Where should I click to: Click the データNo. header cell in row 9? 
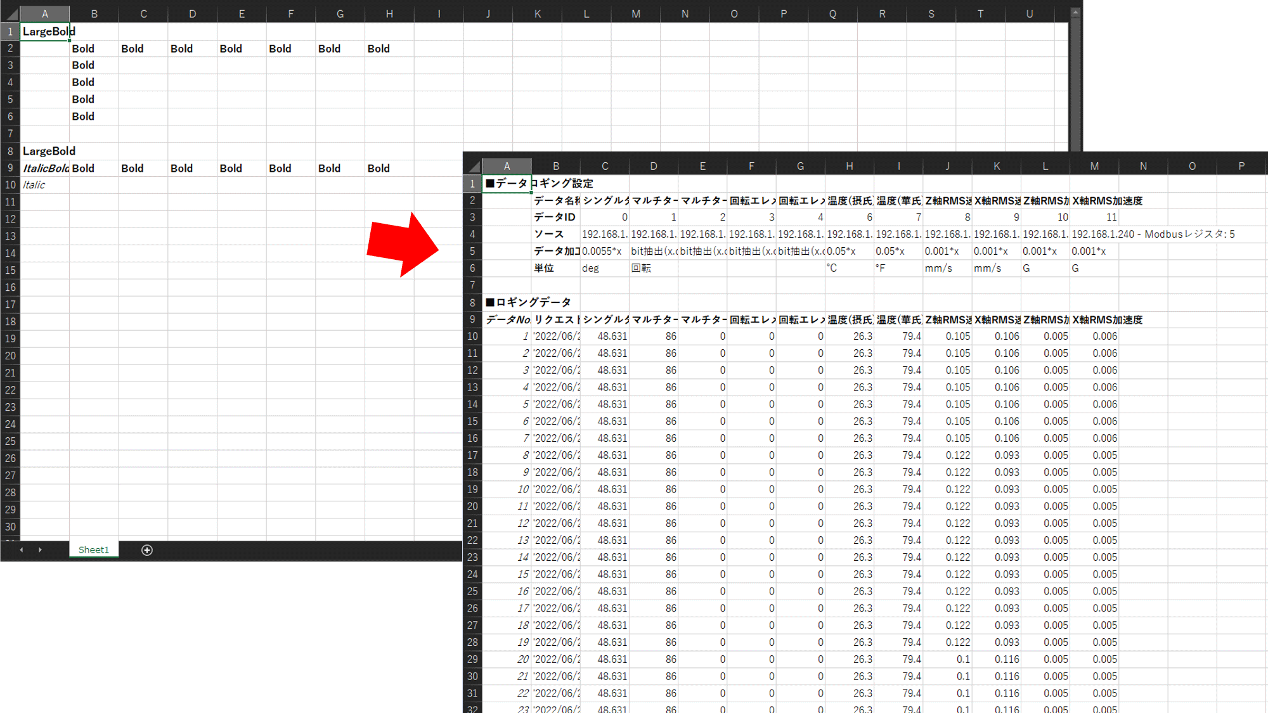click(507, 319)
